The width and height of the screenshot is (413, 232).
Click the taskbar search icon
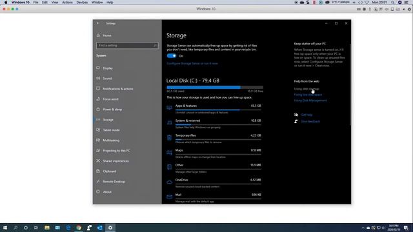click(15, 227)
